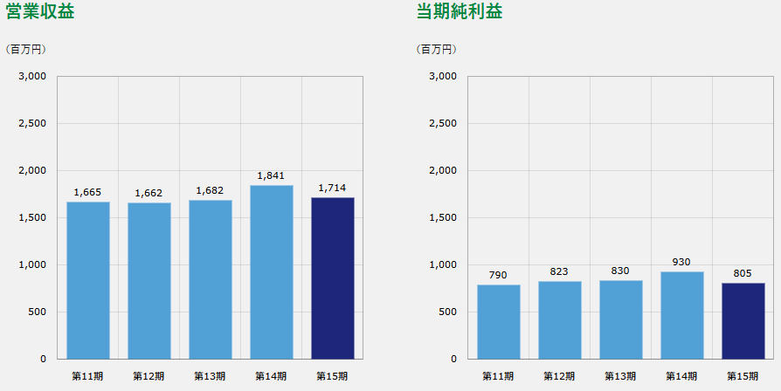Click the 1,665 data label
Viewport: 781px width, 391px height.
coord(88,192)
